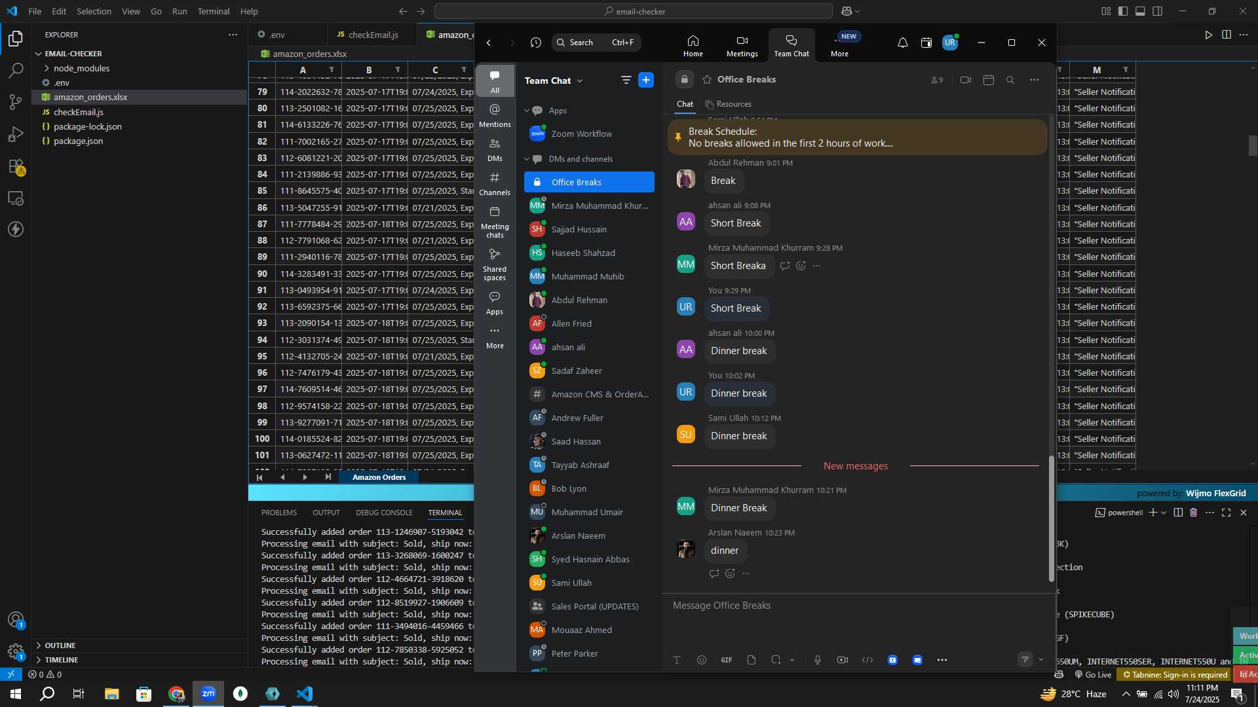Open File Explorer from taskbar
1258x707 pixels.
click(111, 694)
